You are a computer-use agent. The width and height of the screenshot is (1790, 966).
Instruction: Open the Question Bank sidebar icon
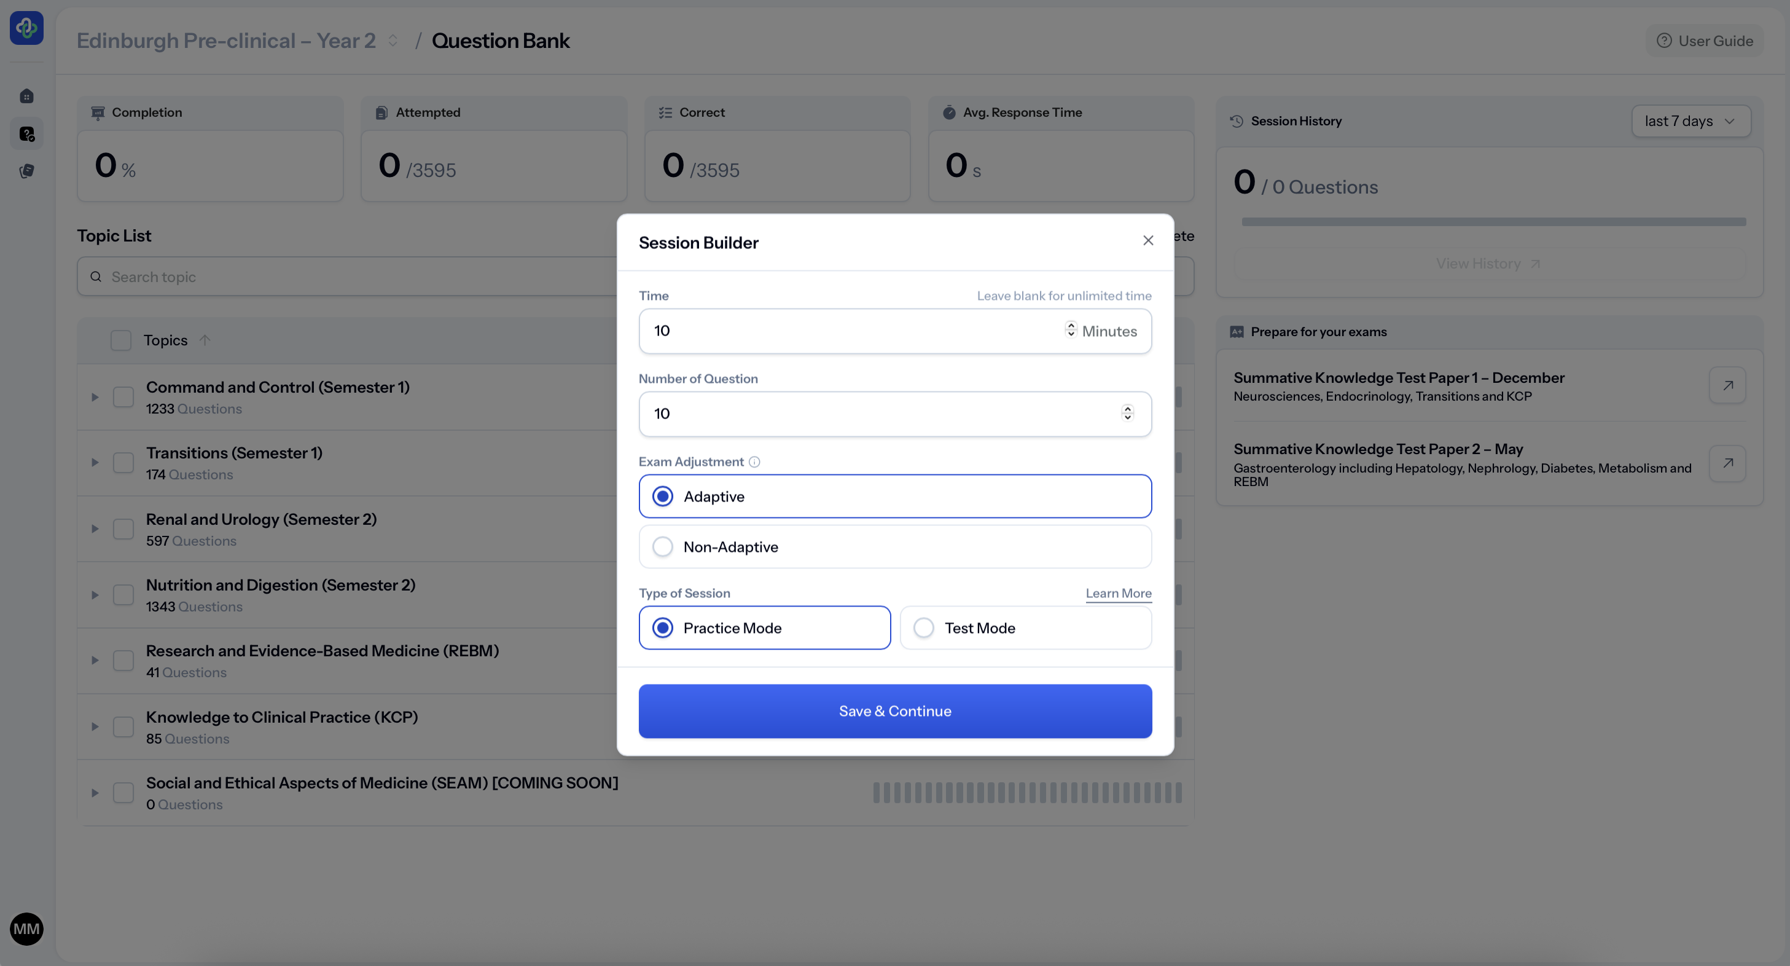coord(26,133)
